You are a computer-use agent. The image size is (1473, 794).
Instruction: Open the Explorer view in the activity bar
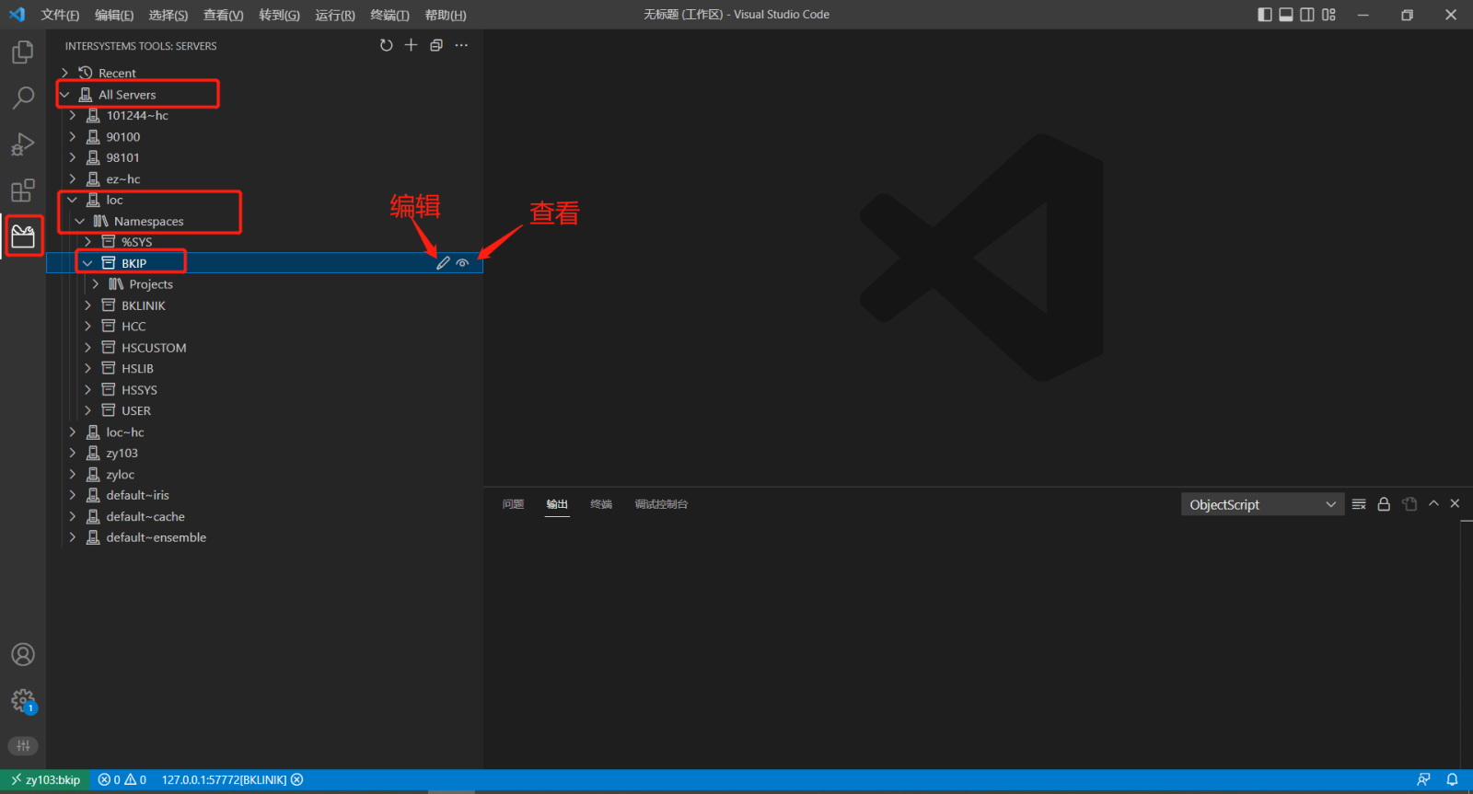click(x=23, y=52)
